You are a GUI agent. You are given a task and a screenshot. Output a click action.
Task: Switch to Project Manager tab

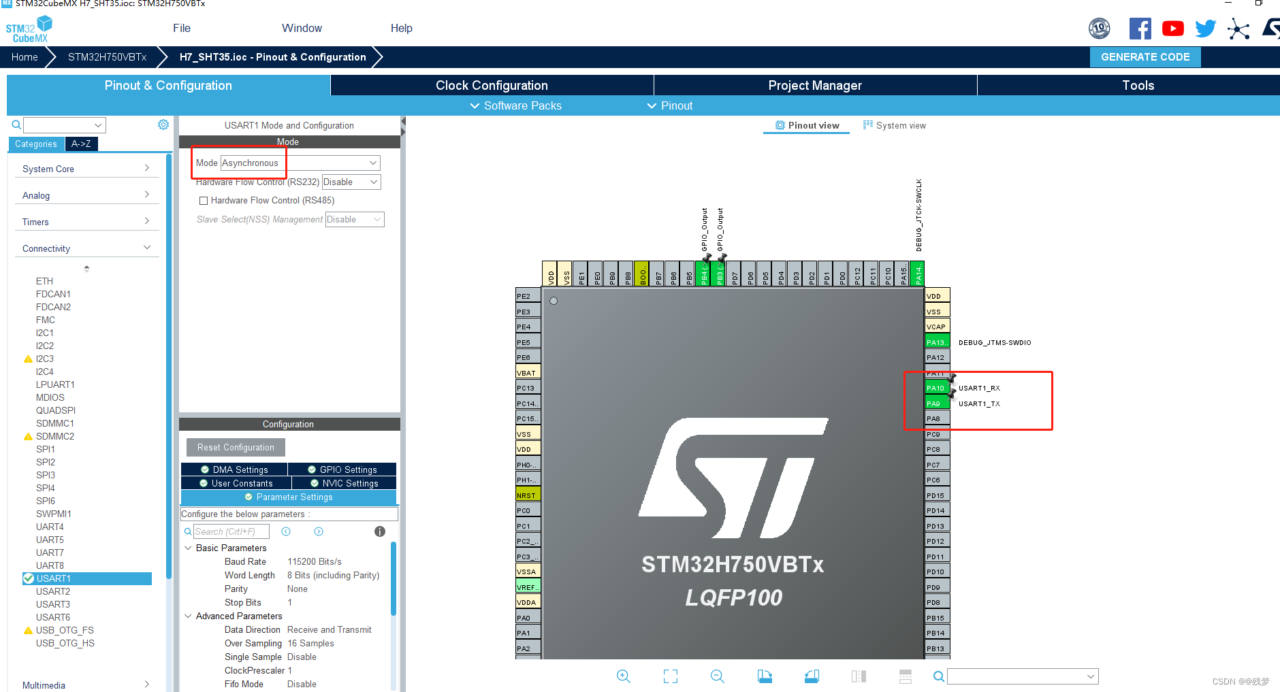click(815, 85)
